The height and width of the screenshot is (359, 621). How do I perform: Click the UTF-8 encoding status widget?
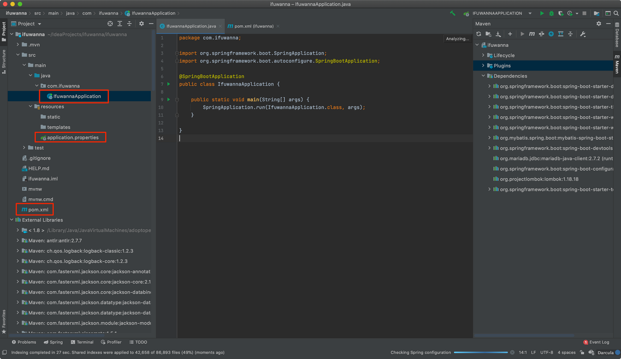point(546,353)
